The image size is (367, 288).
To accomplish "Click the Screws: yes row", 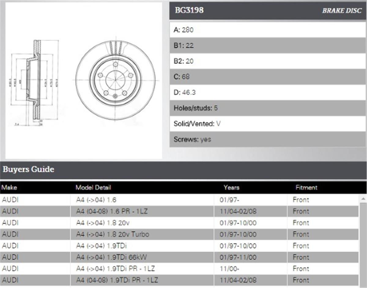I will (268, 139).
